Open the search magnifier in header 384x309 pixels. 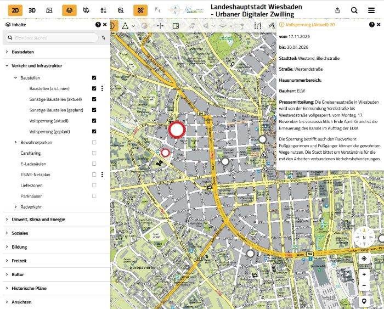[x=354, y=10]
